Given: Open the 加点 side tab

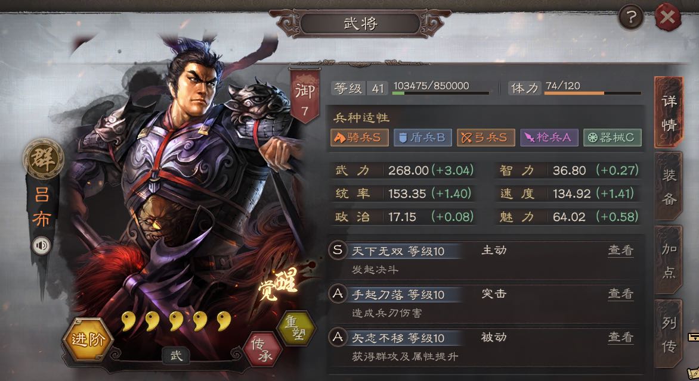Looking at the screenshot, I should [x=669, y=260].
